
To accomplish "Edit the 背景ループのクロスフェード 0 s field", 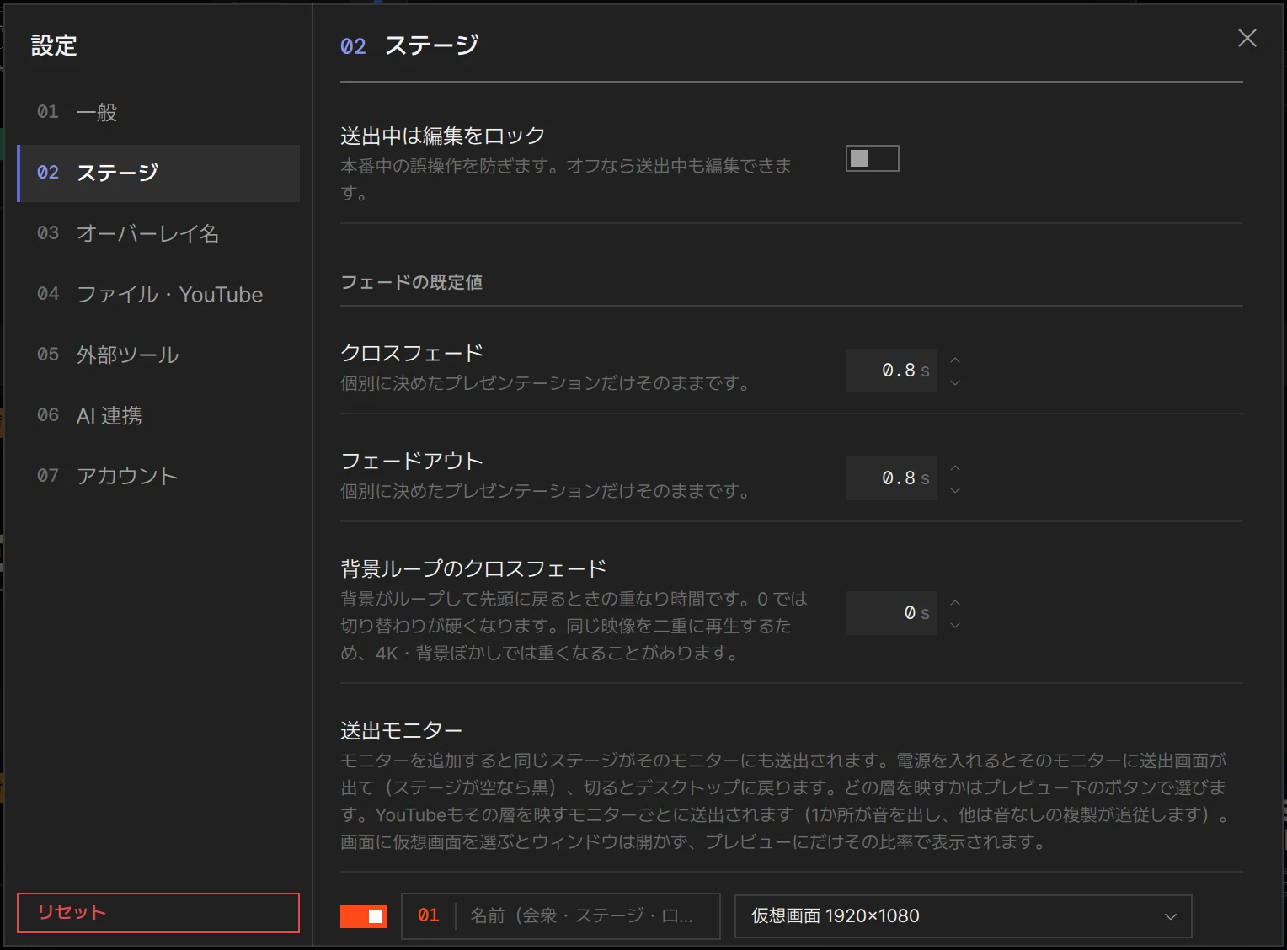I will pyautogui.click(x=891, y=613).
